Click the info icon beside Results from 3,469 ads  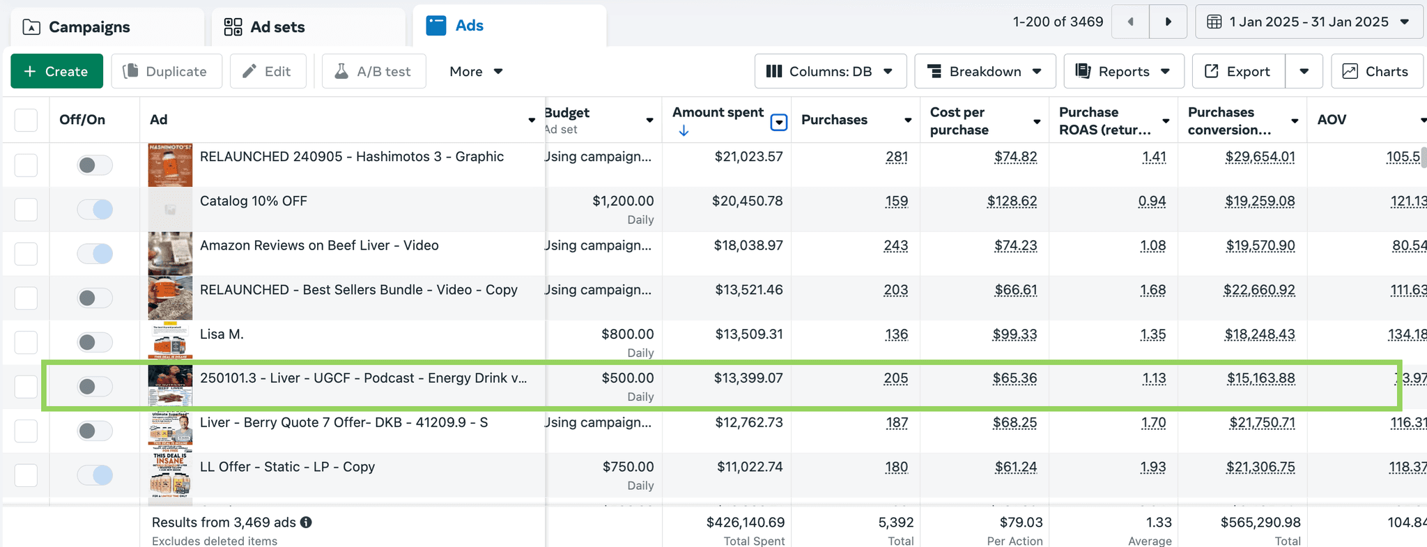coord(306,522)
